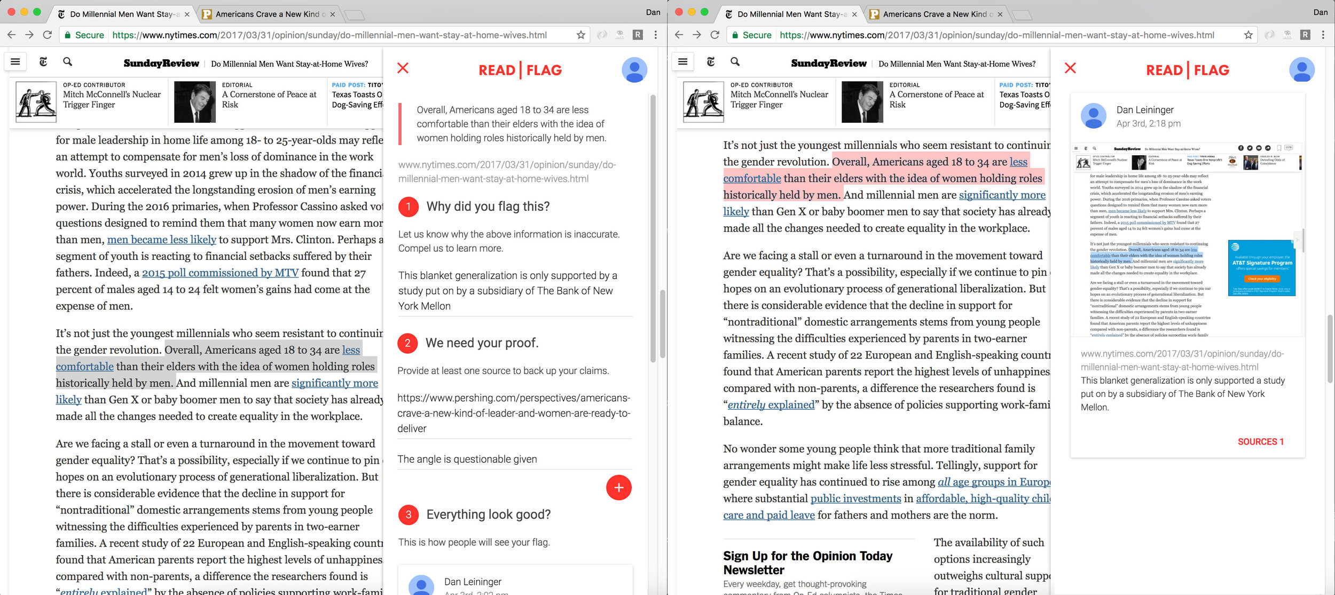Open 'less' link in left highlighted sentence
The height and width of the screenshot is (595, 1335).
click(351, 350)
